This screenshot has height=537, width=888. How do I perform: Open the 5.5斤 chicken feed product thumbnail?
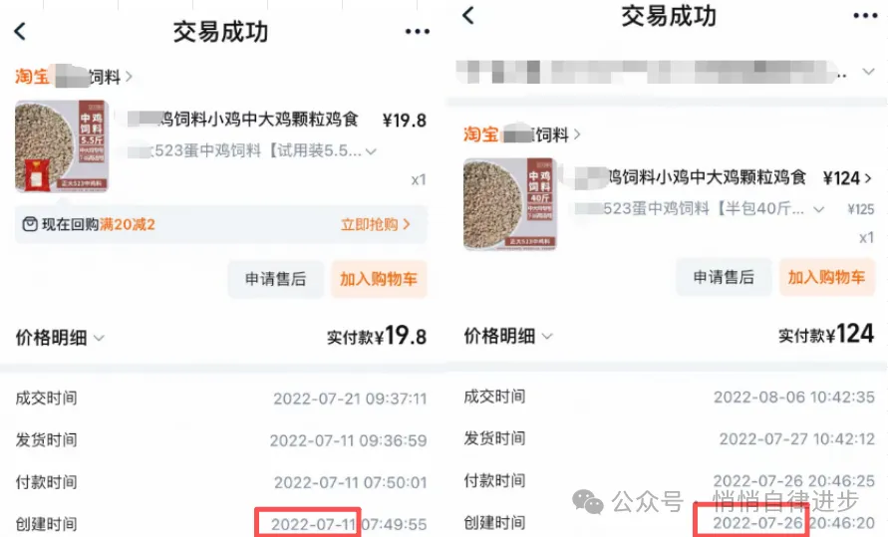click(62, 146)
